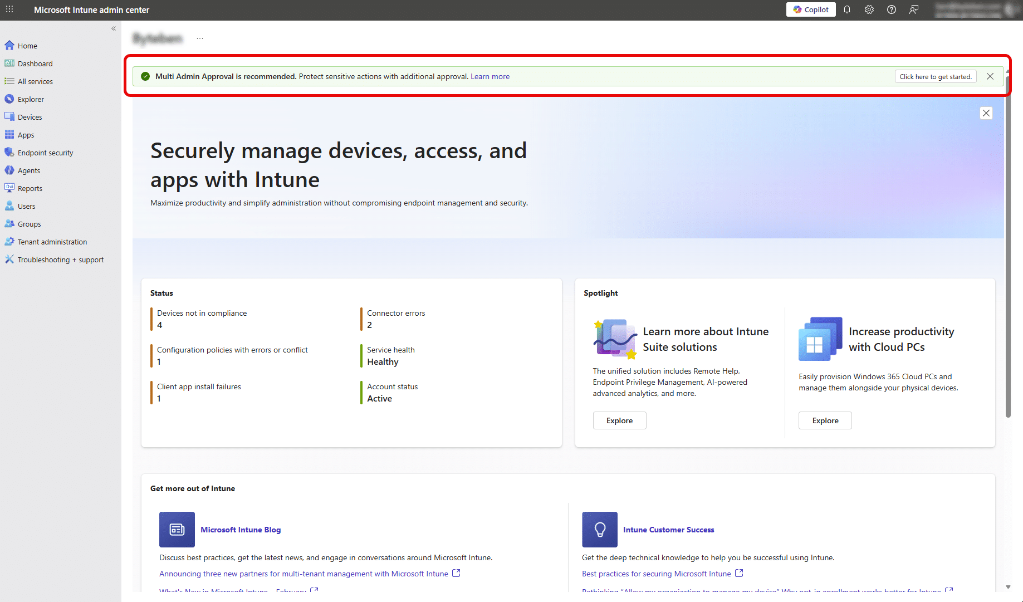This screenshot has width=1023, height=602.
Task: Open Devices in the navigation menu
Action: coord(30,117)
